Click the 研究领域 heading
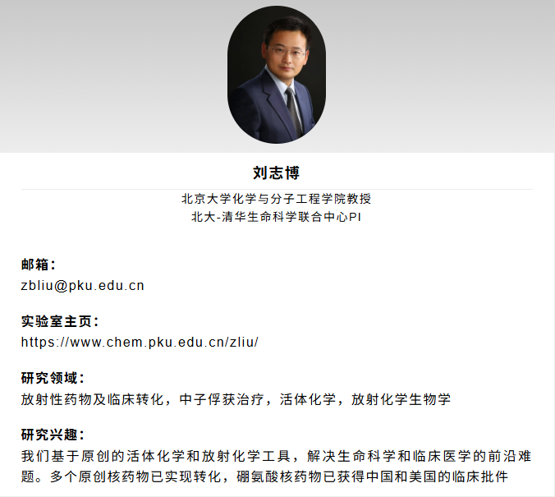 click(x=53, y=378)
